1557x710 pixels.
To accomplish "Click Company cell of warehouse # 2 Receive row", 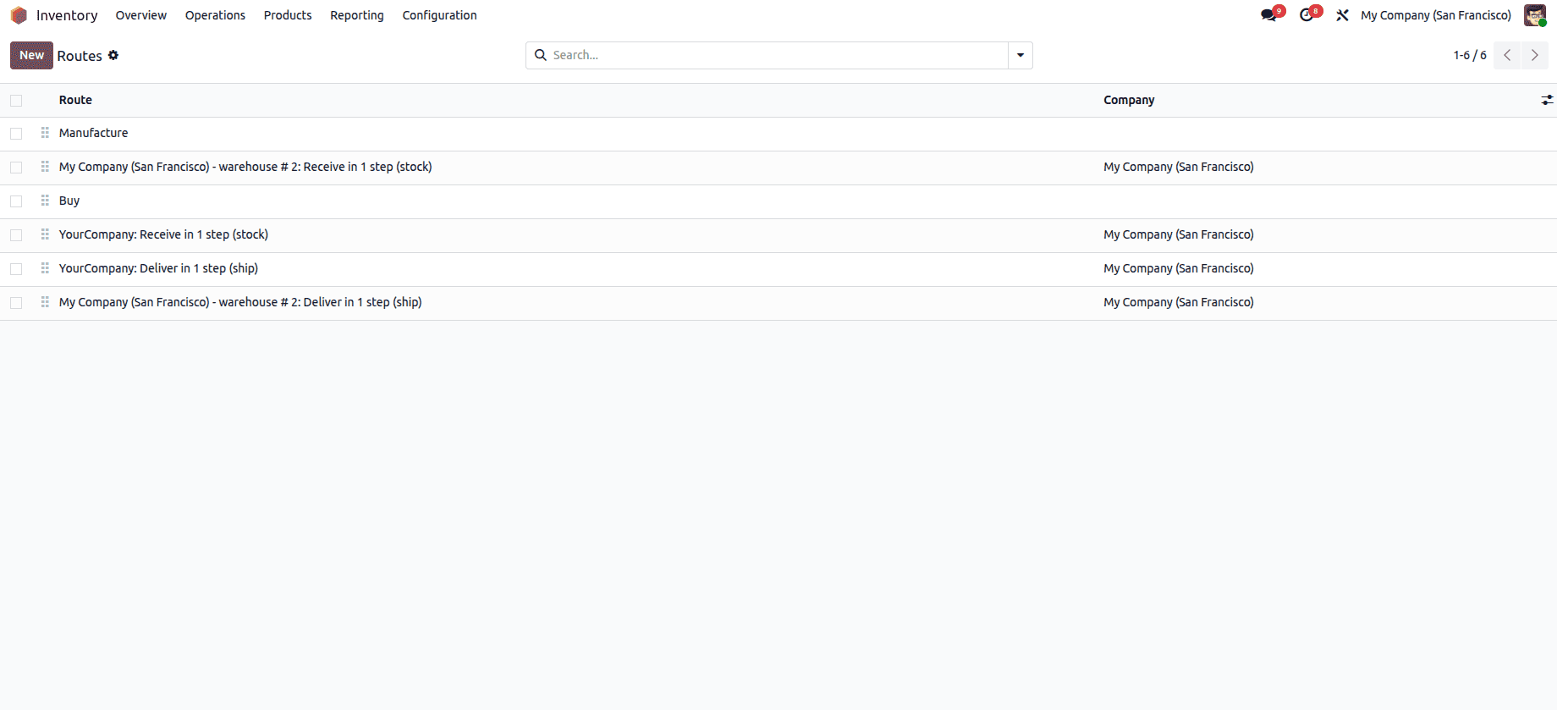I will coord(1179,167).
